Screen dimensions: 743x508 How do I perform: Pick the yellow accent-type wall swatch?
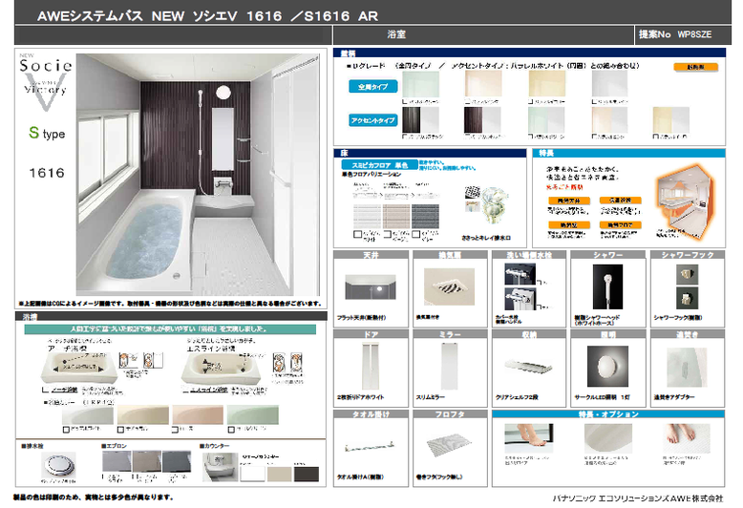[x=671, y=120]
